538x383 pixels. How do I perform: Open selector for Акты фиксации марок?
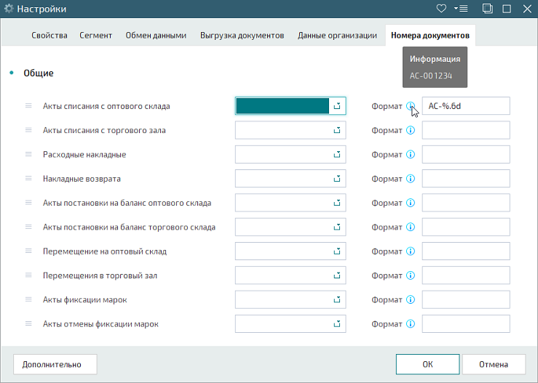click(337, 299)
